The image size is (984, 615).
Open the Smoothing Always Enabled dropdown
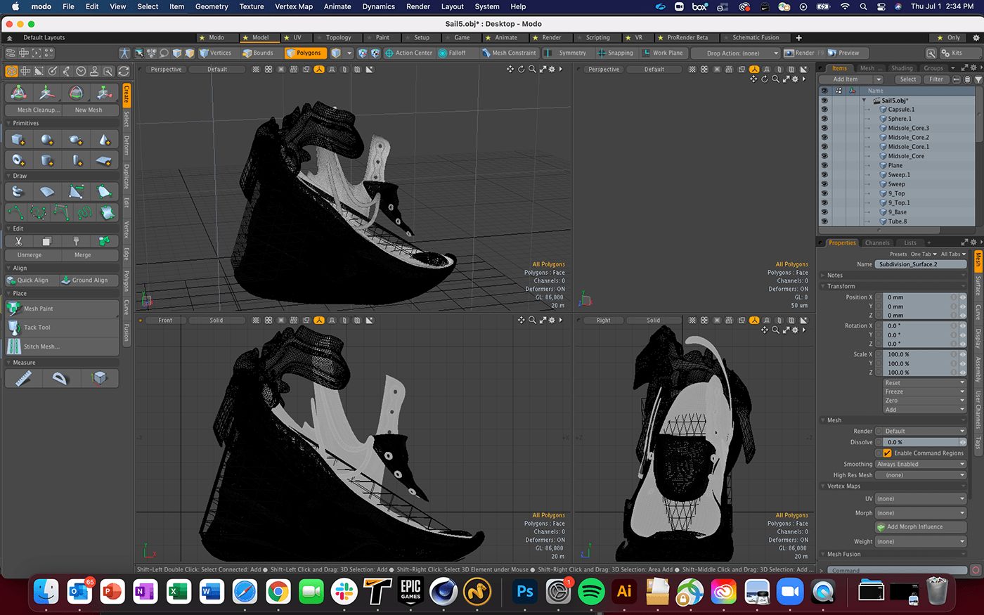click(921, 465)
